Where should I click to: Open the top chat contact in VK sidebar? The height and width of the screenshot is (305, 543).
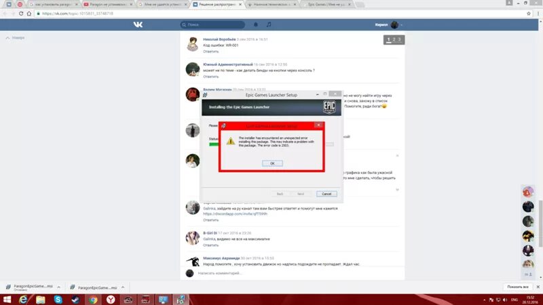click(528, 192)
